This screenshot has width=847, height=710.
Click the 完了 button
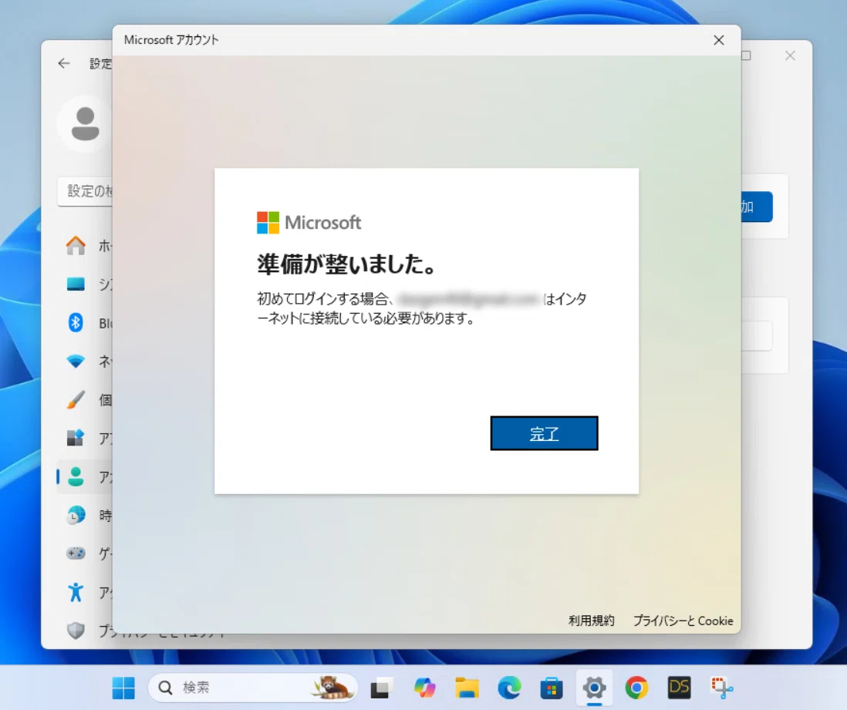(x=544, y=433)
